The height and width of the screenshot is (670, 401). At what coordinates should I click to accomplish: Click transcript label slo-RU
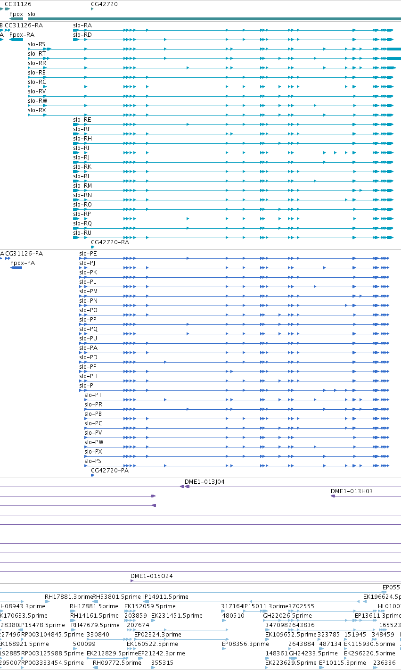[82, 233]
